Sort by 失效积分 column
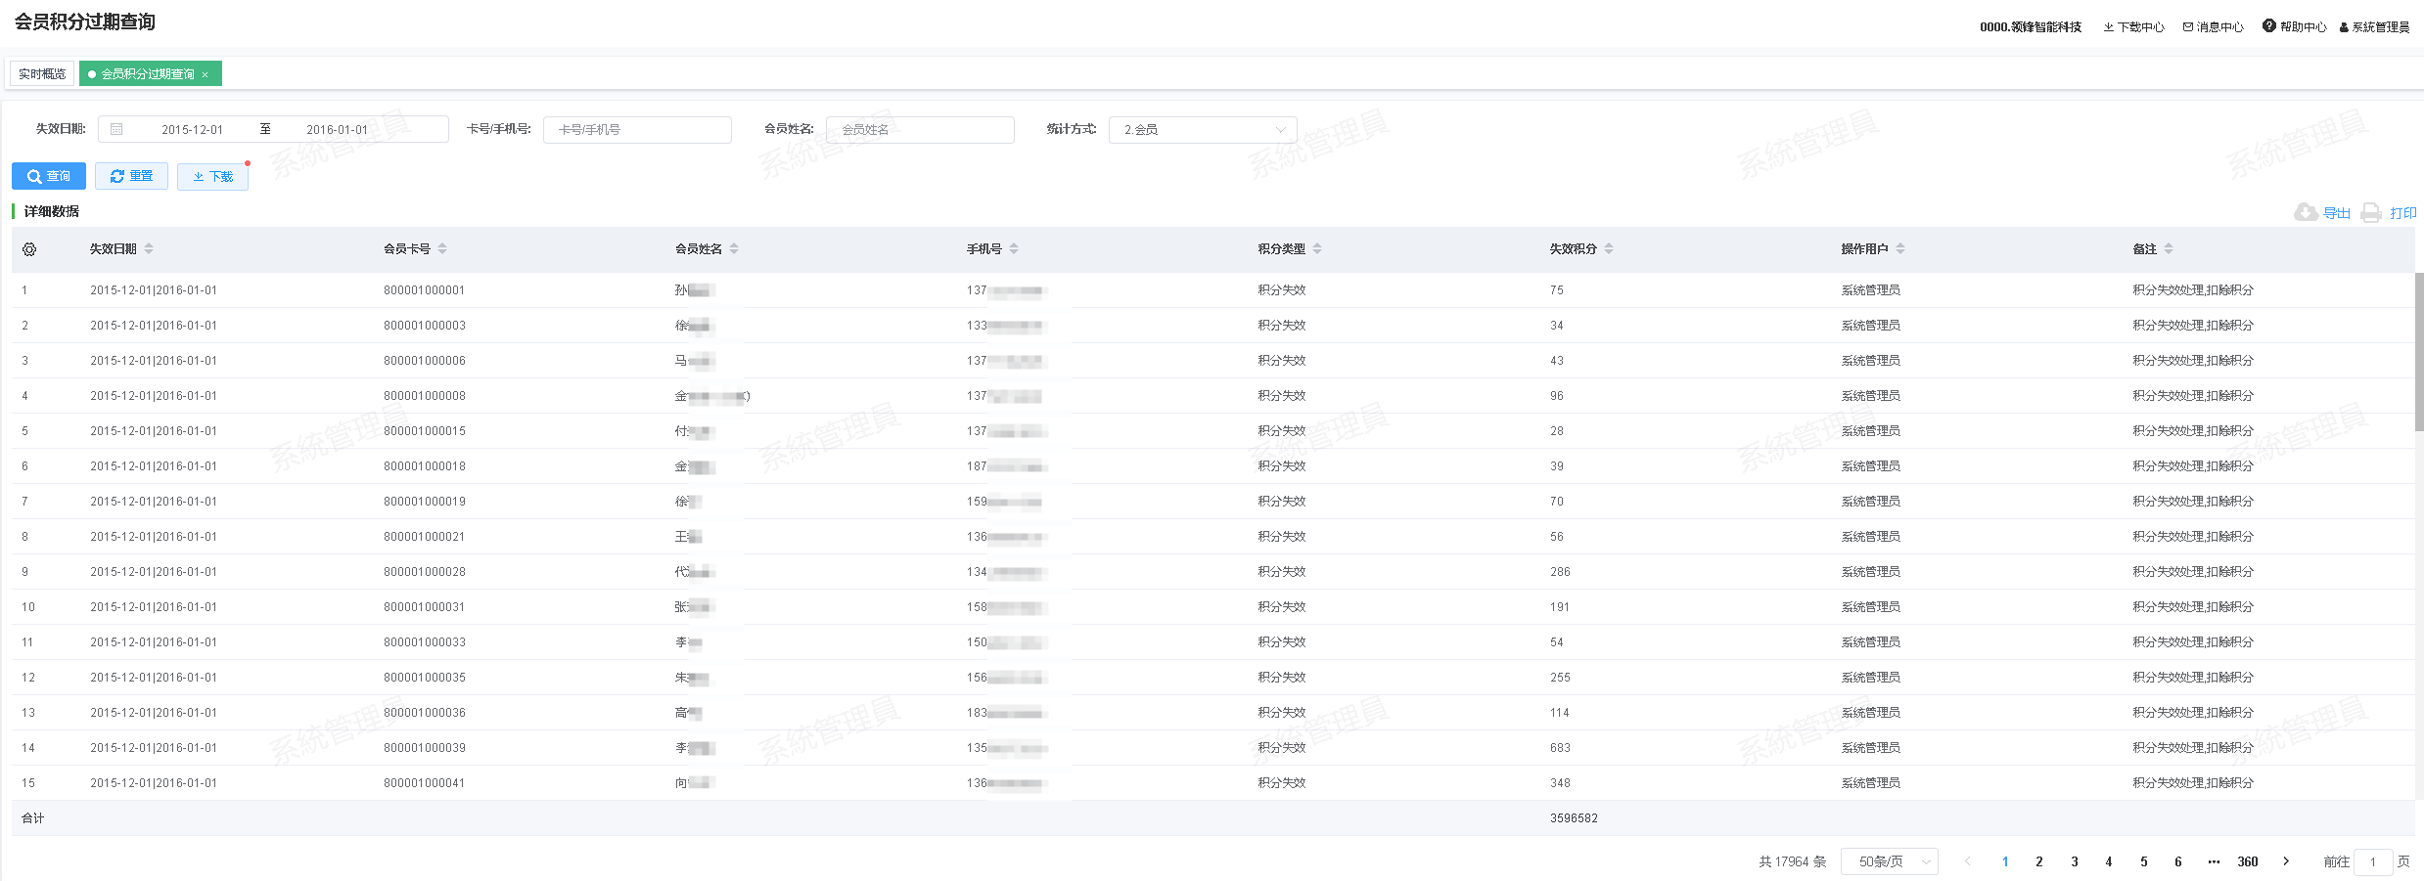Screen dimensions: 2424x881 point(1608,249)
